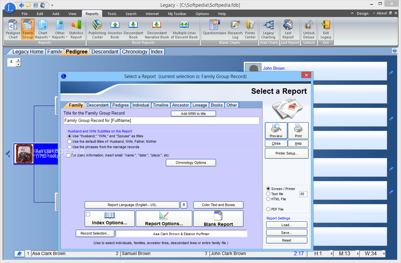The height and width of the screenshot is (263, 401).
Task: Click the blue help question mark icon
Action: click(394, 51)
